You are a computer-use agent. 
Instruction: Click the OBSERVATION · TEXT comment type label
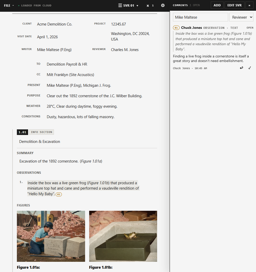point(220,28)
